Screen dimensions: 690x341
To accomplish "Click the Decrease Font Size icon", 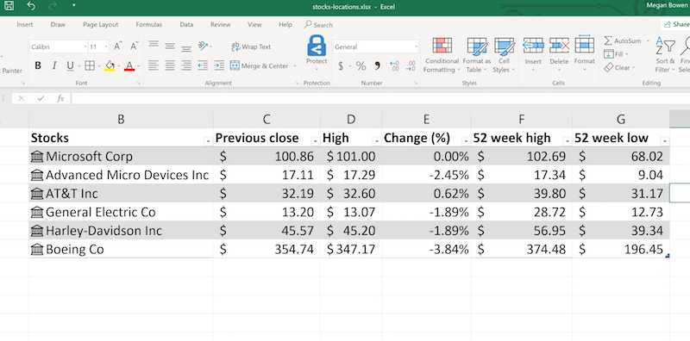I will (x=135, y=46).
